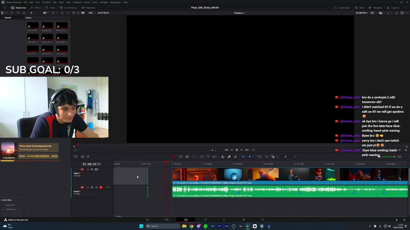
Task: Open the Metadata panel
Action: click(375, 8)
